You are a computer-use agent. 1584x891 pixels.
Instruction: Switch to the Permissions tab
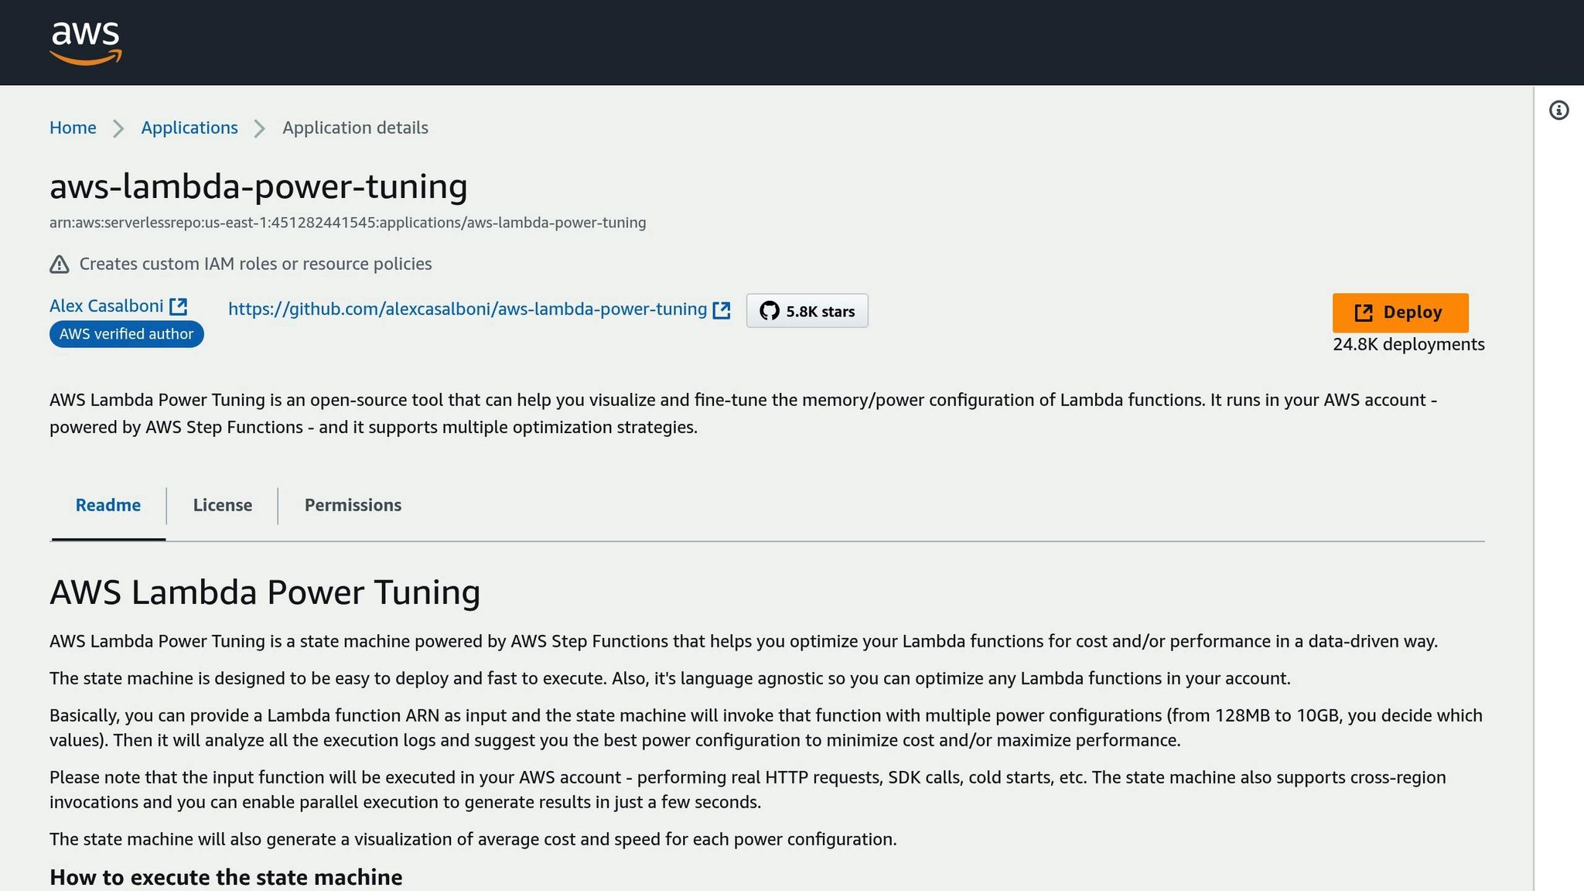tap(353, 506)
